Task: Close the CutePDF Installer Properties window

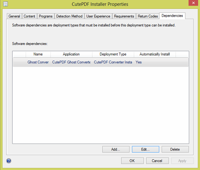Action: pyautogui.click(x=193, y=3)
